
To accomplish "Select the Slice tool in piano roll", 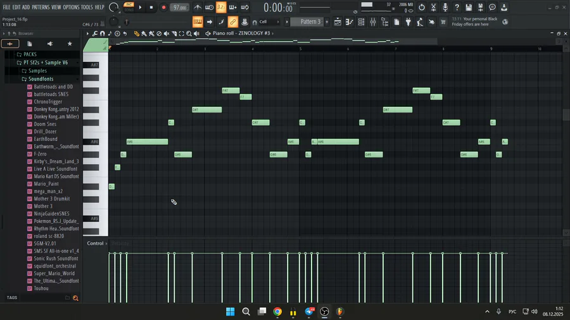I will click(174, 34).
